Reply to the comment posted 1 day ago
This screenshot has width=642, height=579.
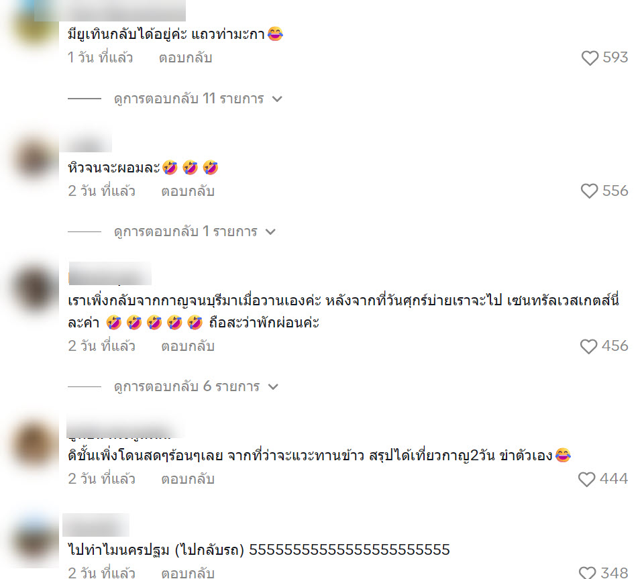pyautogui.click(x=185, y=58)
